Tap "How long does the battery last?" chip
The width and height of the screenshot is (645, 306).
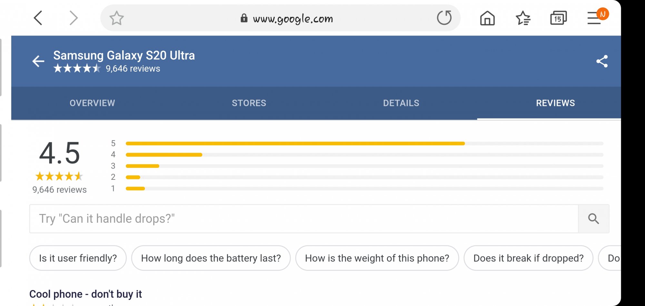pyautogui.click(x=211, y=258)
